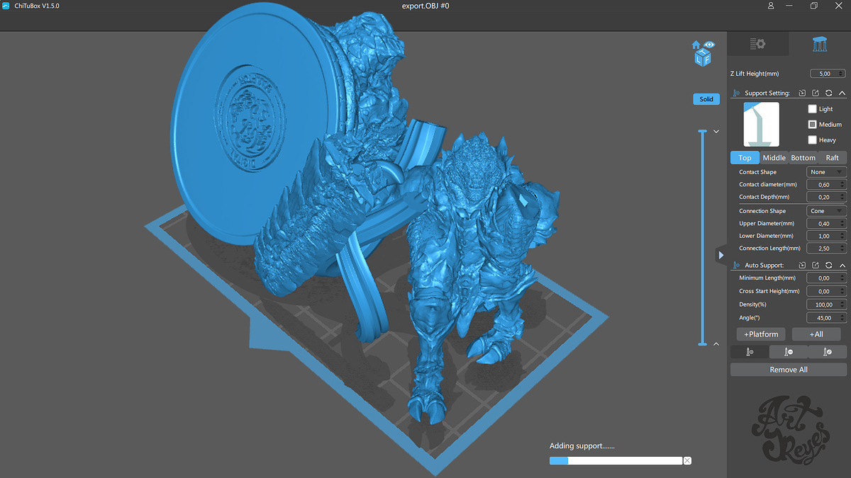Collapse the Support Setting section
Image resolution: width=851 pixels, height=478 pixels.
842,93
